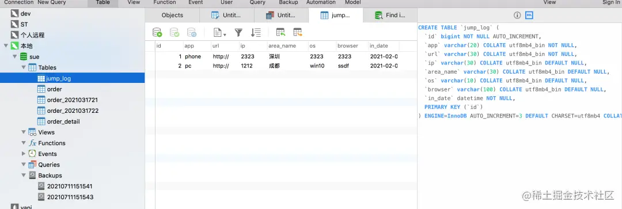
Task: Click the Begin Transaction toolbar icon
Action: point(157,32)
